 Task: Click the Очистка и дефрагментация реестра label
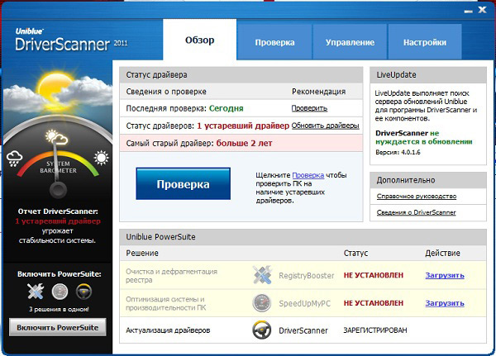click(171, 276)
